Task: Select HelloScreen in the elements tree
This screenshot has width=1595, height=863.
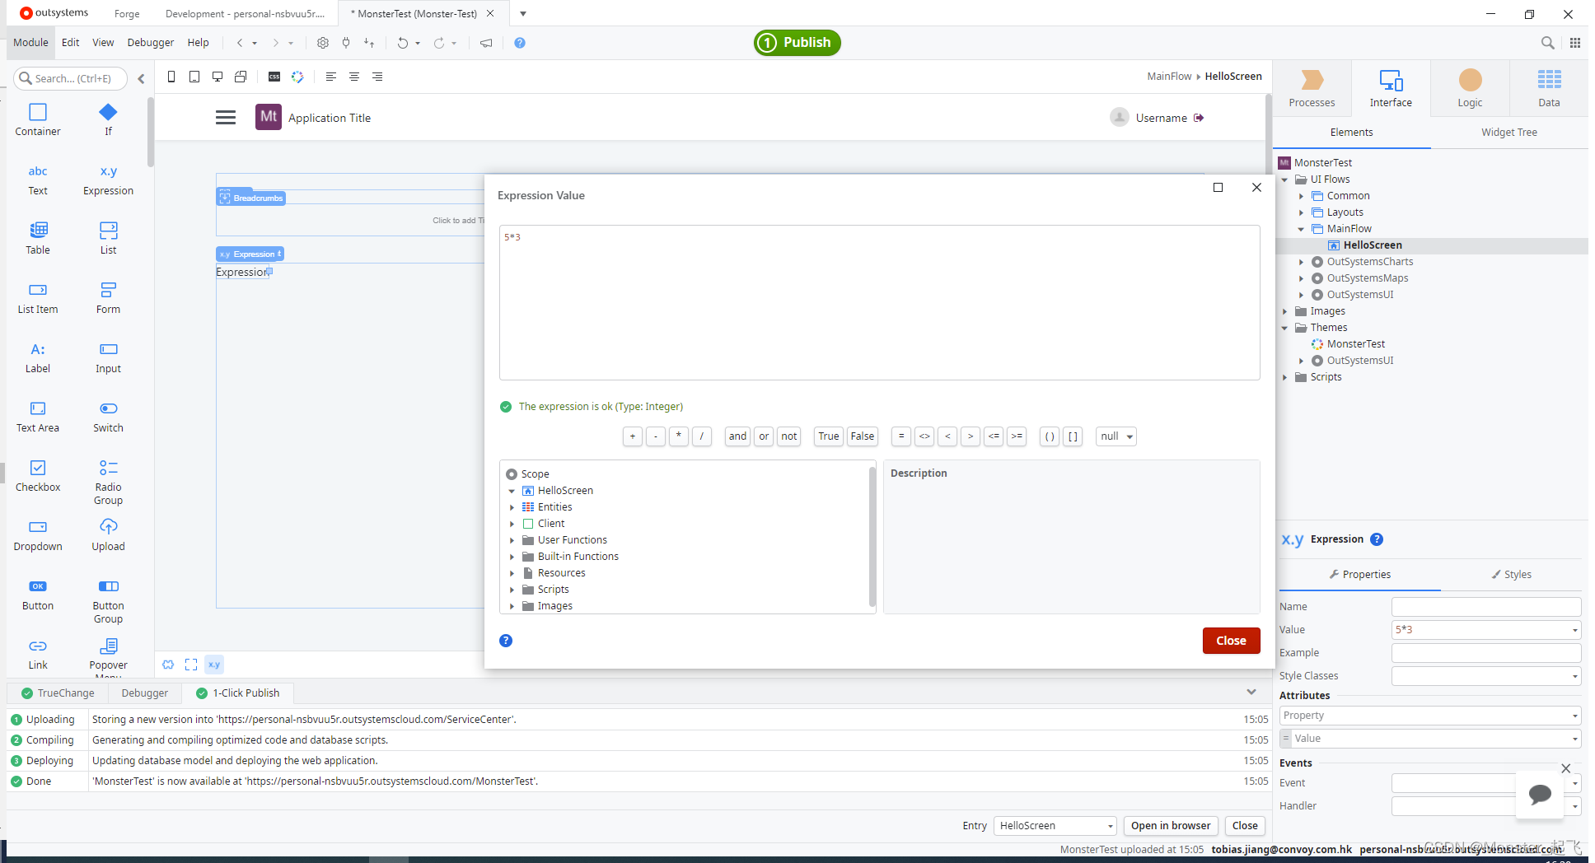Action: click(1372, 245)
